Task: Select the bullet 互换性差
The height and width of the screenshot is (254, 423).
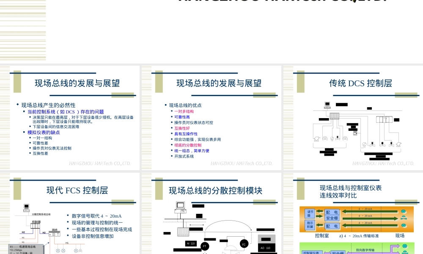Action: coord(40,153)
